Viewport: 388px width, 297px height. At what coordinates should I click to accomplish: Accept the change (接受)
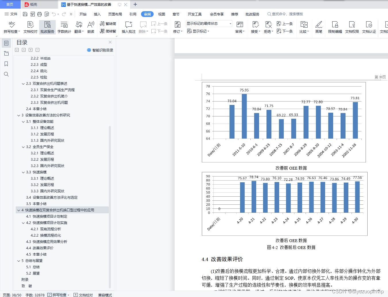click(x=255, y=27)
